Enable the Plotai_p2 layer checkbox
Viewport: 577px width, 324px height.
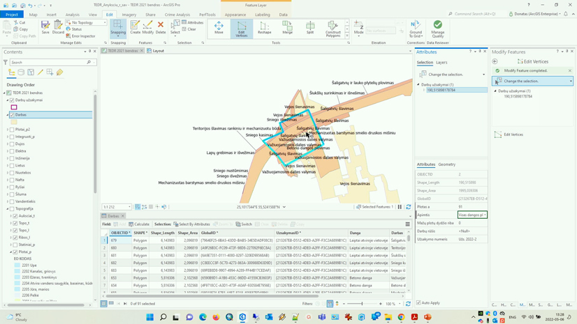point(12,130)
